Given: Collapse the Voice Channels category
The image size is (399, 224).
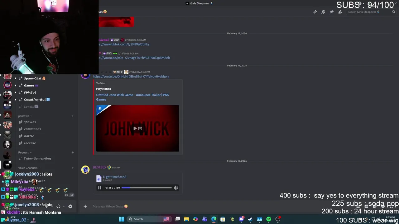Looking at the screenshot, I should pyautogui.click(x=29, y=168).
